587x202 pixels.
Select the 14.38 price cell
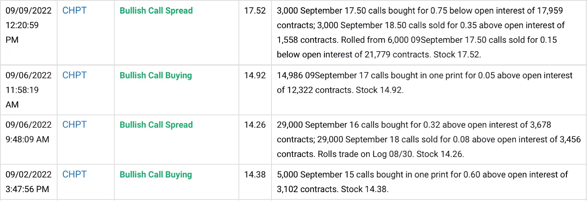pos(255,175)
